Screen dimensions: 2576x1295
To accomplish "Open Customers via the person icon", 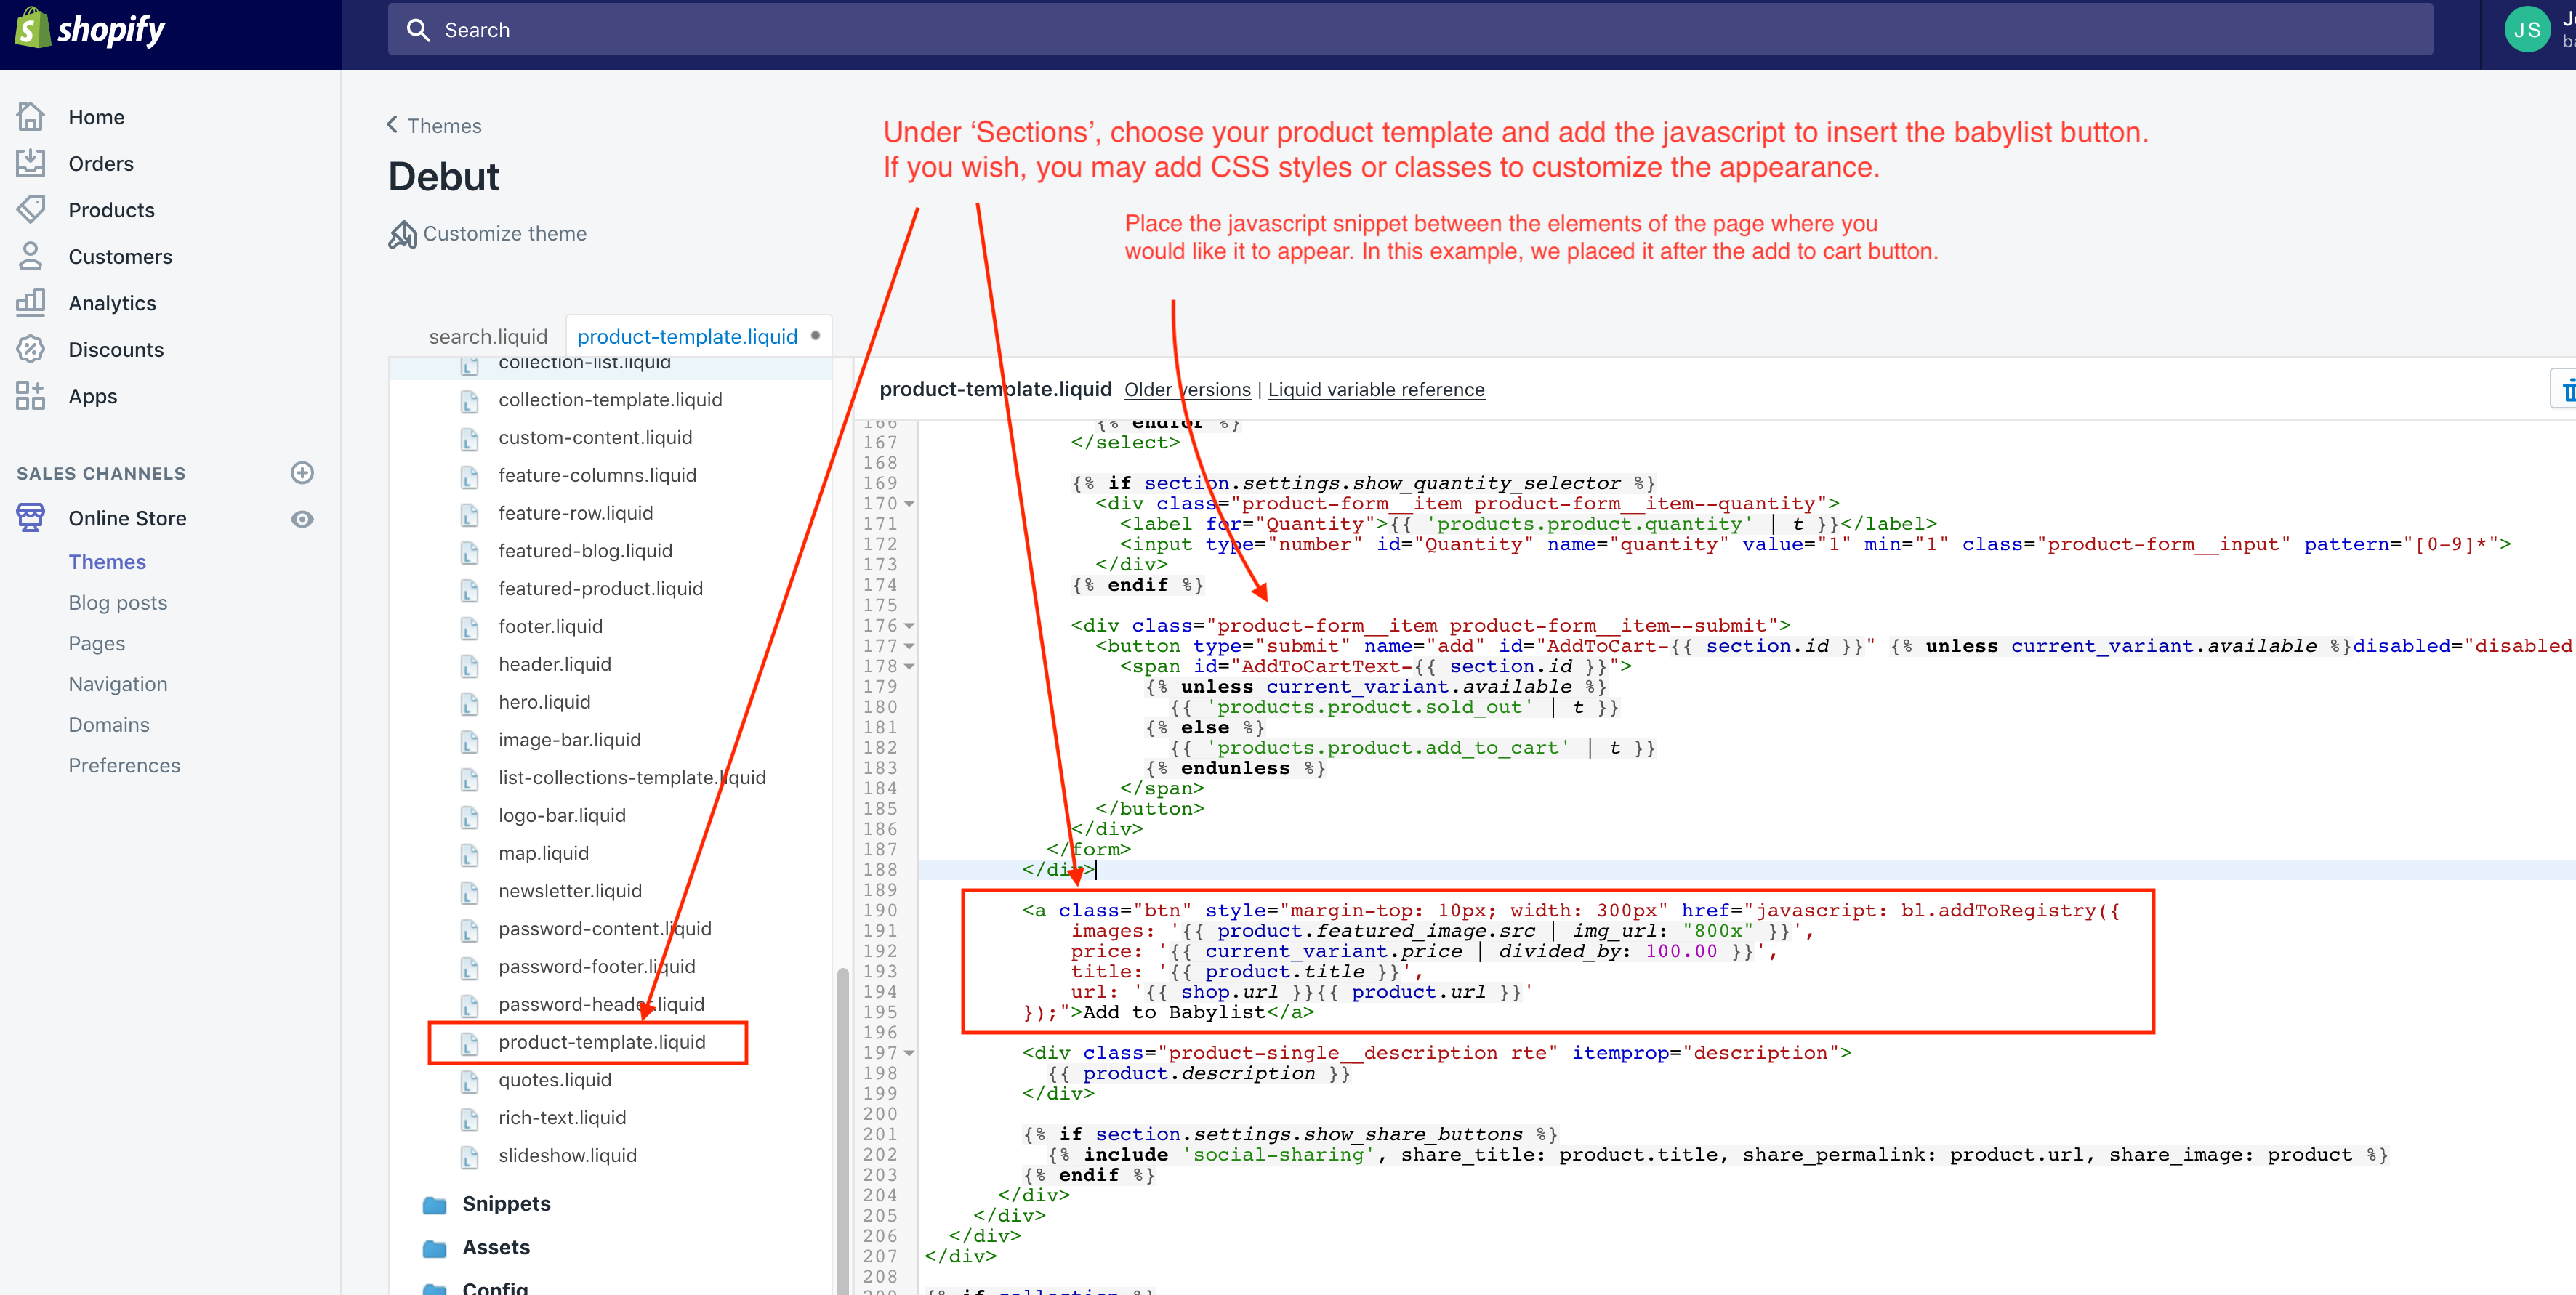I will pyautogui.click(x=31, y=256).
